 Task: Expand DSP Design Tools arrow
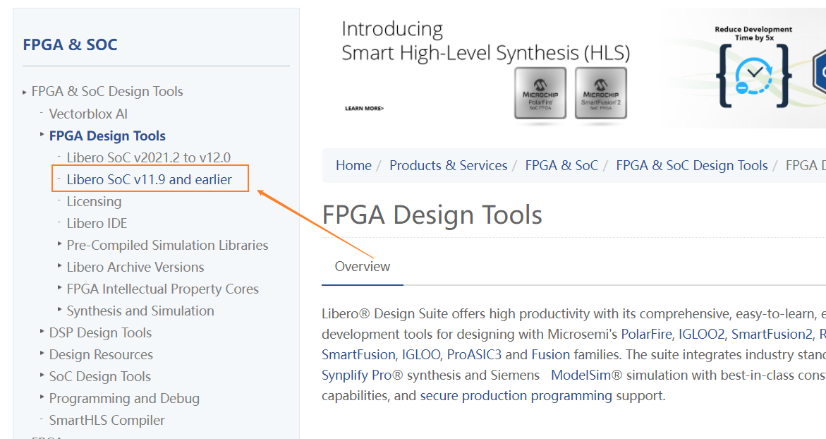42,332
